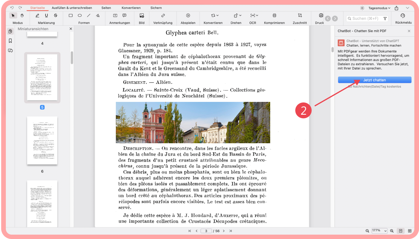The image size is (419, 239).
Task: Select the hand pan tool
Action: pyautogui.click(x=22, y=15)
